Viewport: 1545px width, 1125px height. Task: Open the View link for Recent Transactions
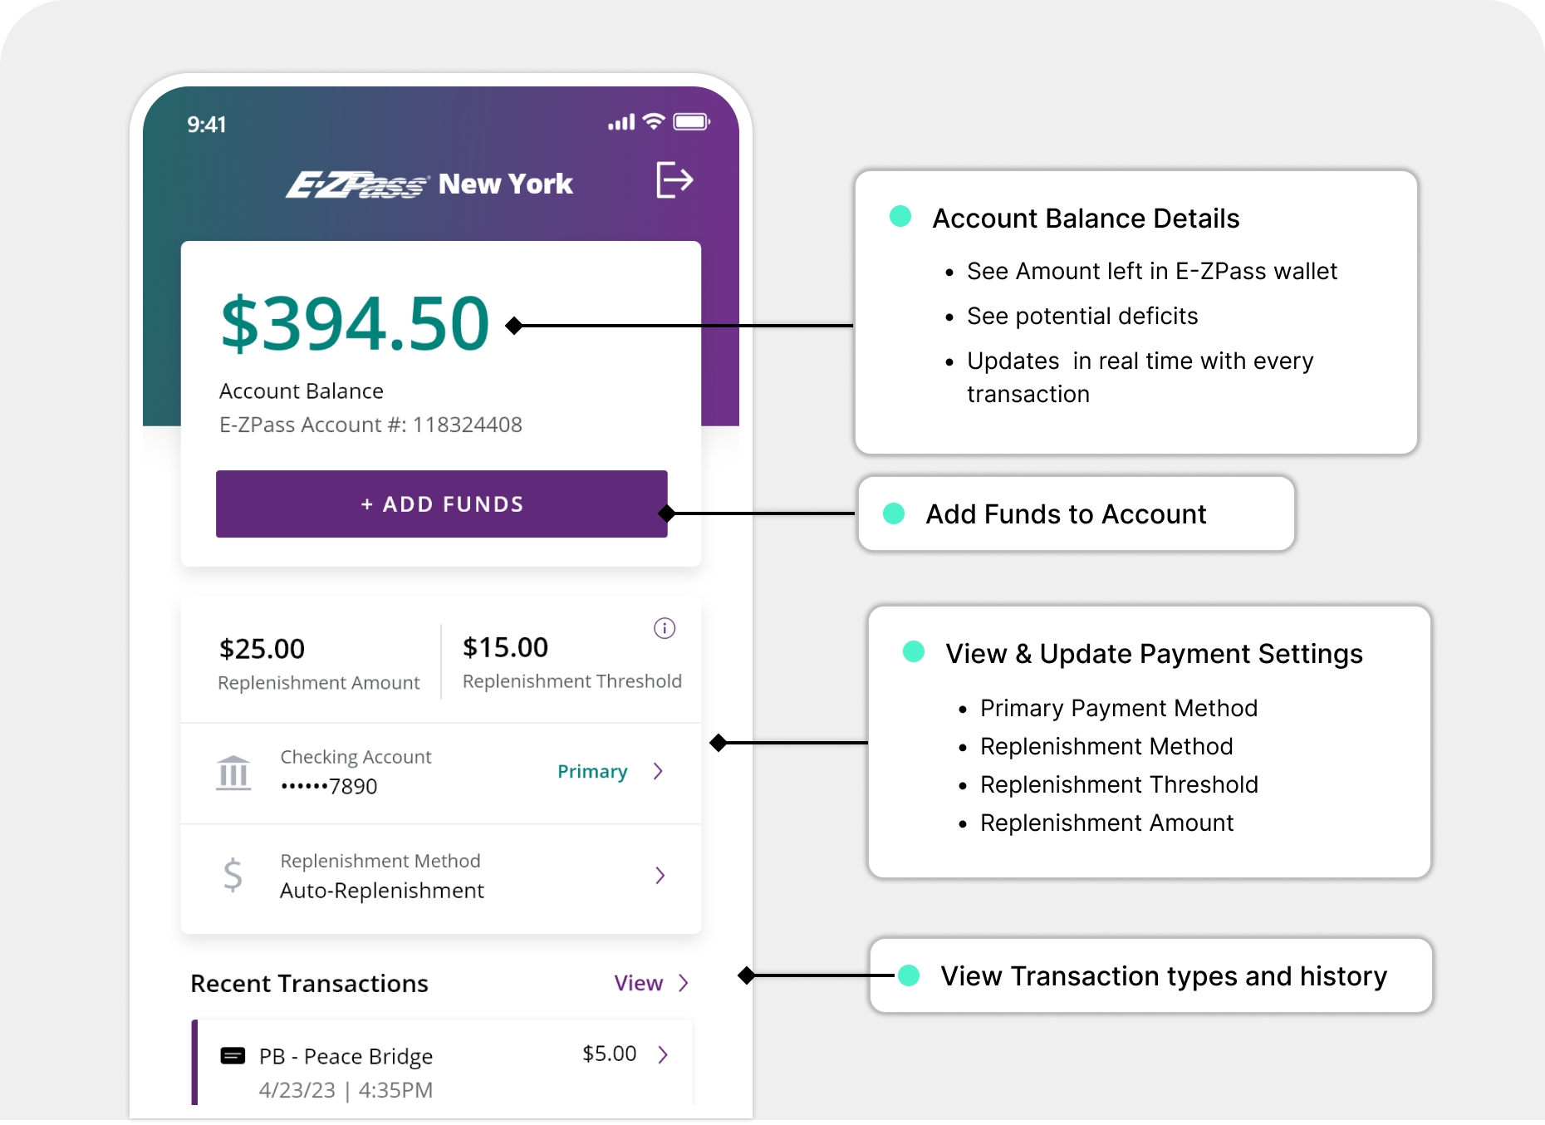(651, 983)
